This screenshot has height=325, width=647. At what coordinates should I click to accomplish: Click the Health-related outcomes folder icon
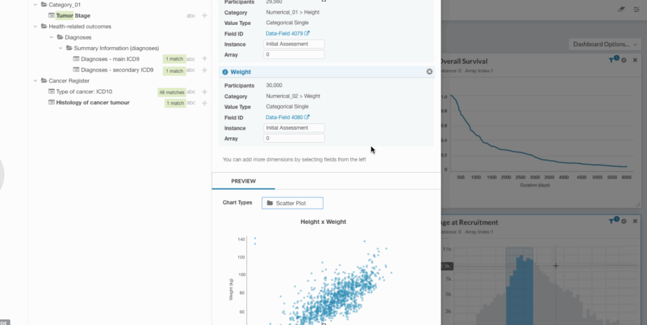tap(44, 26)
